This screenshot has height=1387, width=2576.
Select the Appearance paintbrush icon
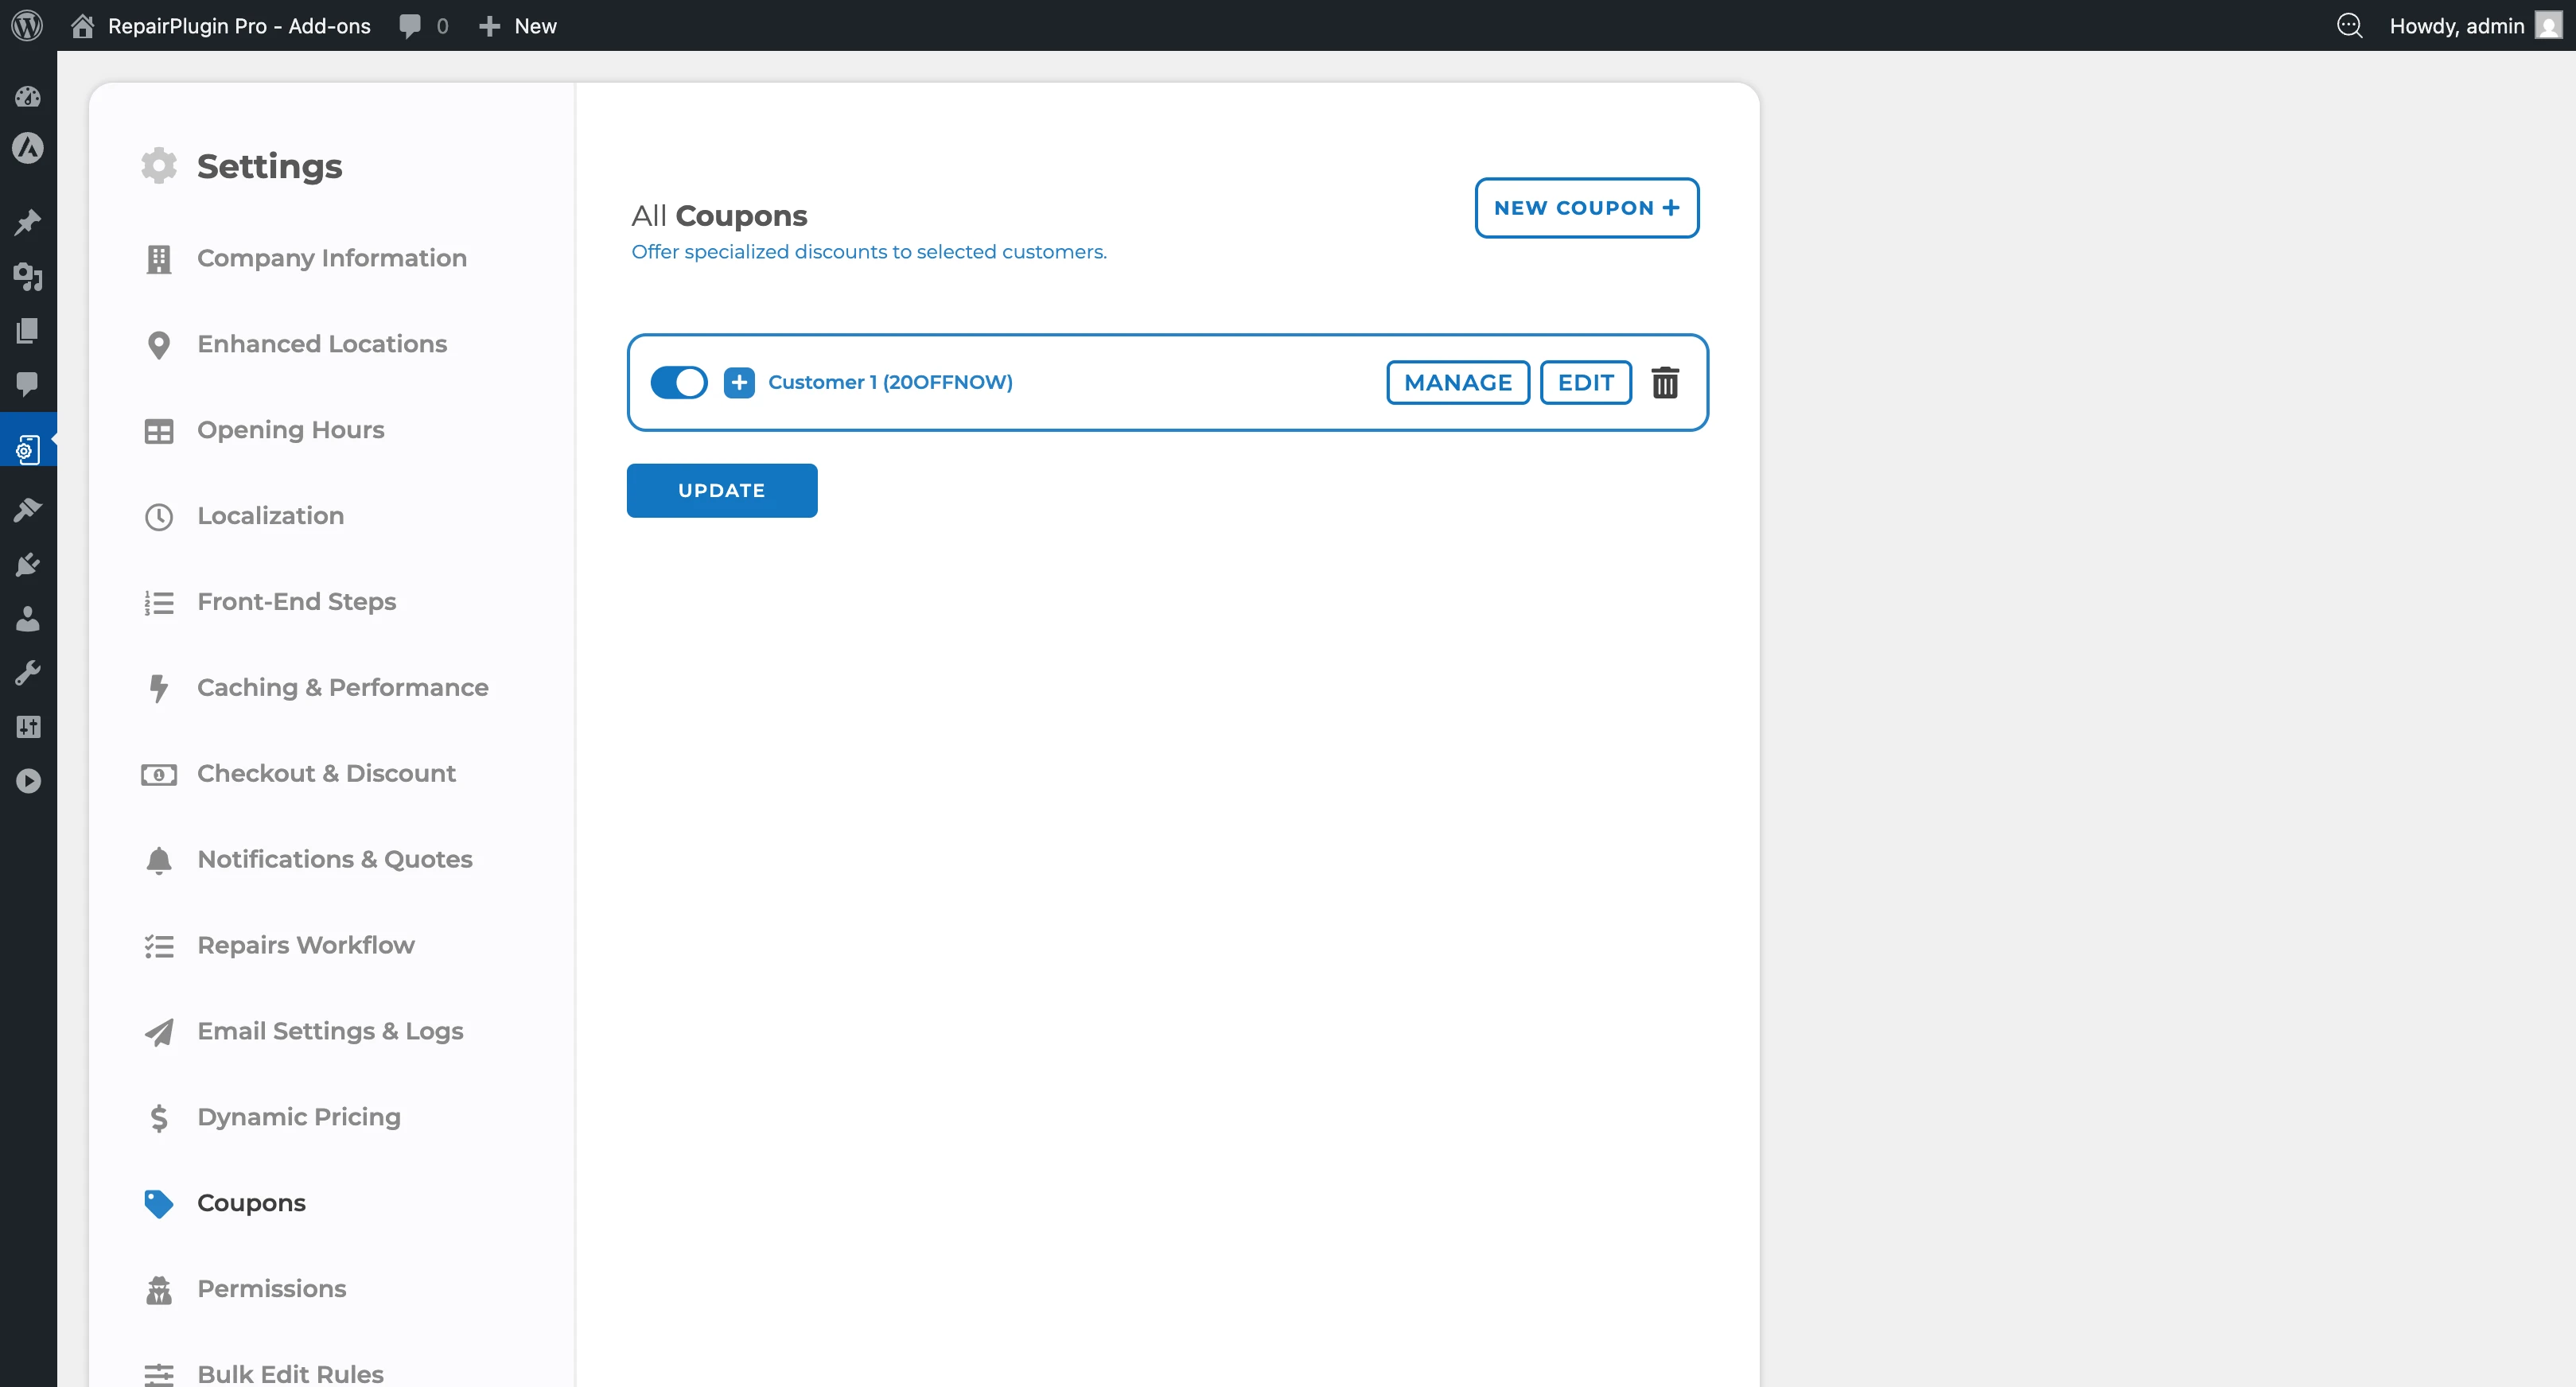(28, 510)
